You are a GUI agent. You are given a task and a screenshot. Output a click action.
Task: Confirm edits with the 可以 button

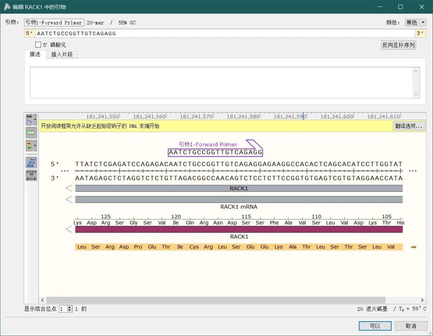374,326
